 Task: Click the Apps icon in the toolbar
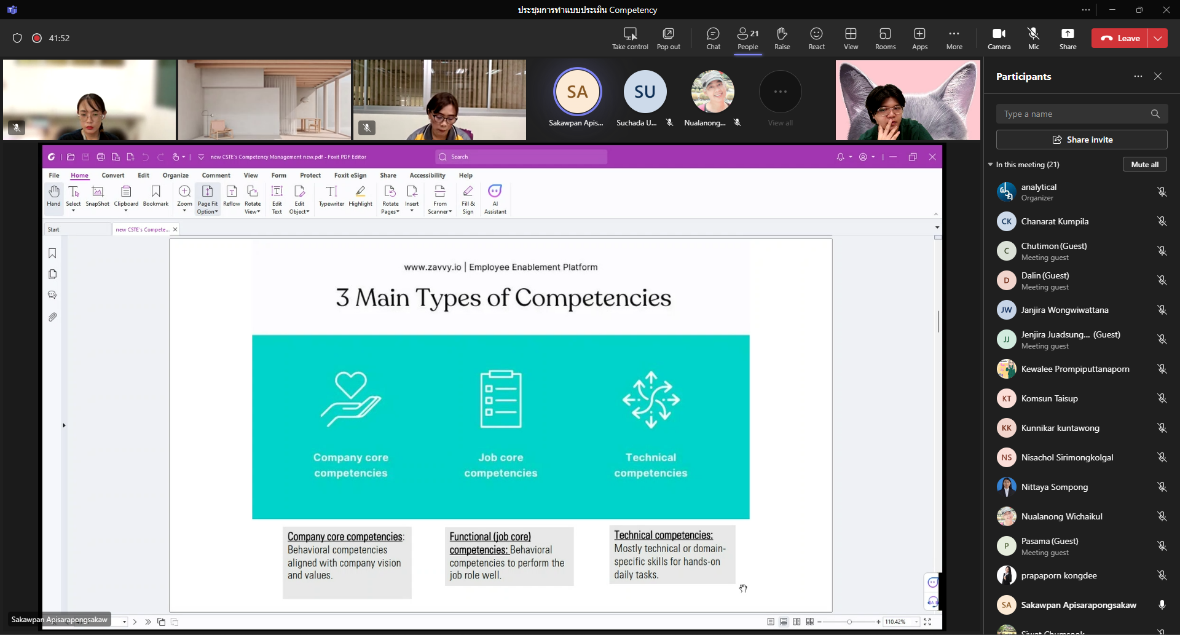[x=919, y=38]
